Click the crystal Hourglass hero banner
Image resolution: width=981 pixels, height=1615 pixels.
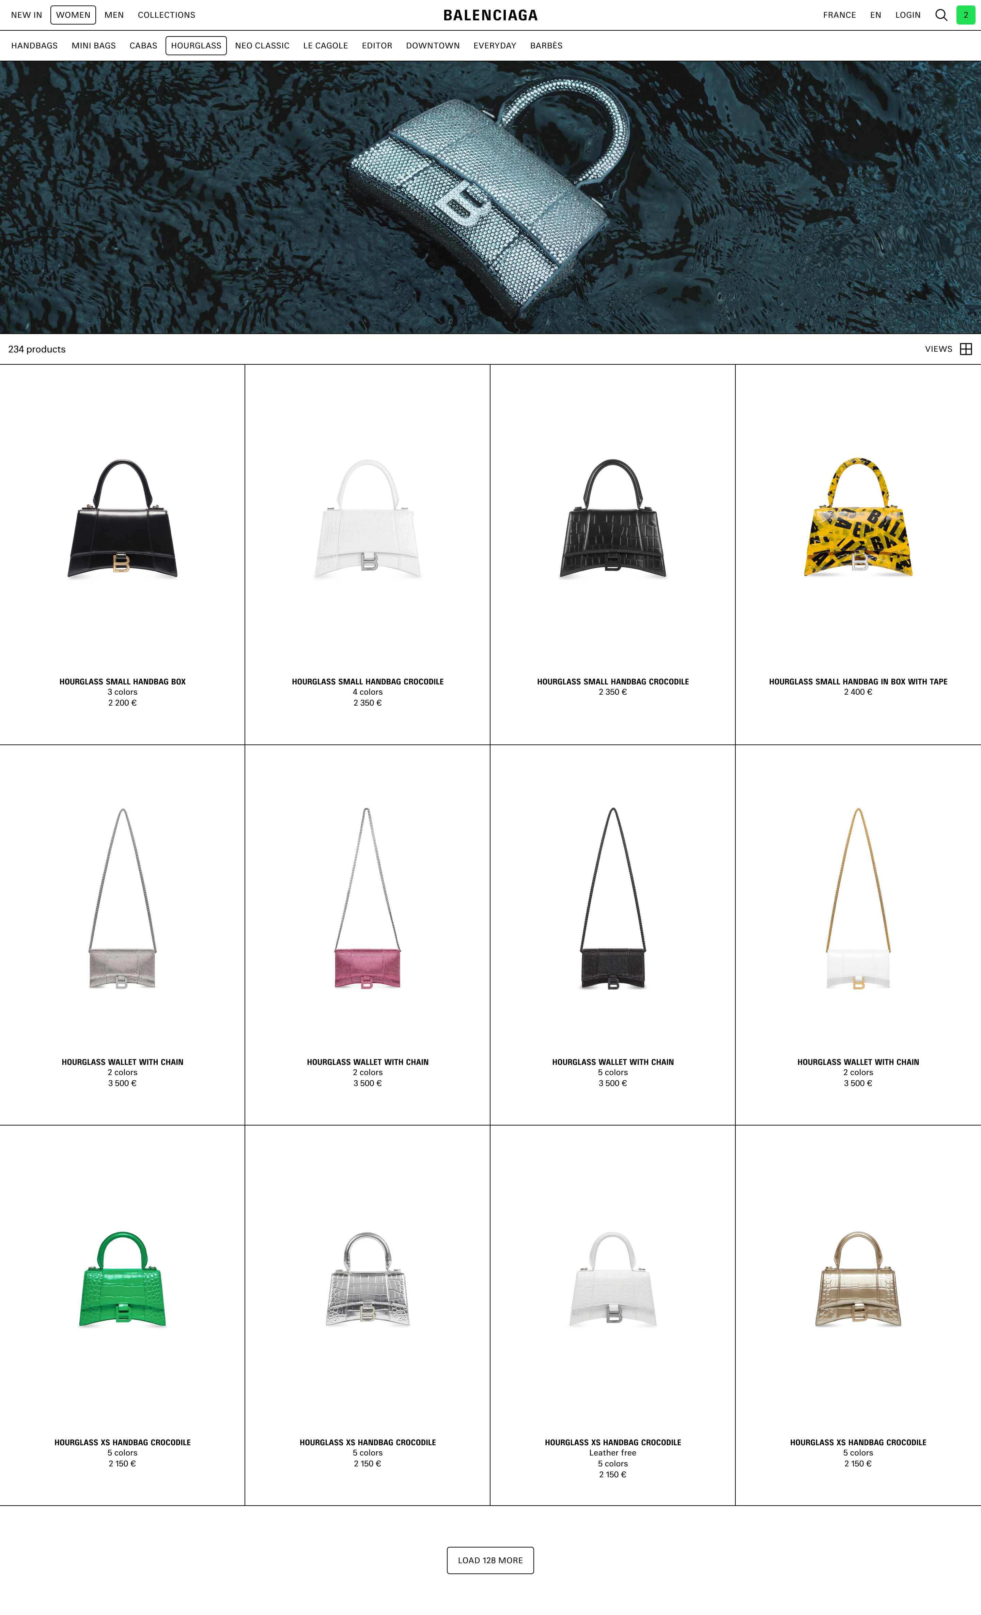coord(490,197)
